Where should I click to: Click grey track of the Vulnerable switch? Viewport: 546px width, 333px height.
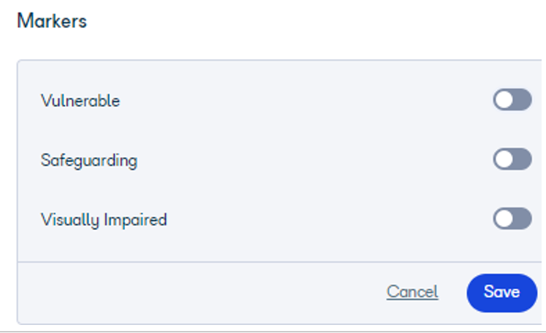click(x=522, y=99)
